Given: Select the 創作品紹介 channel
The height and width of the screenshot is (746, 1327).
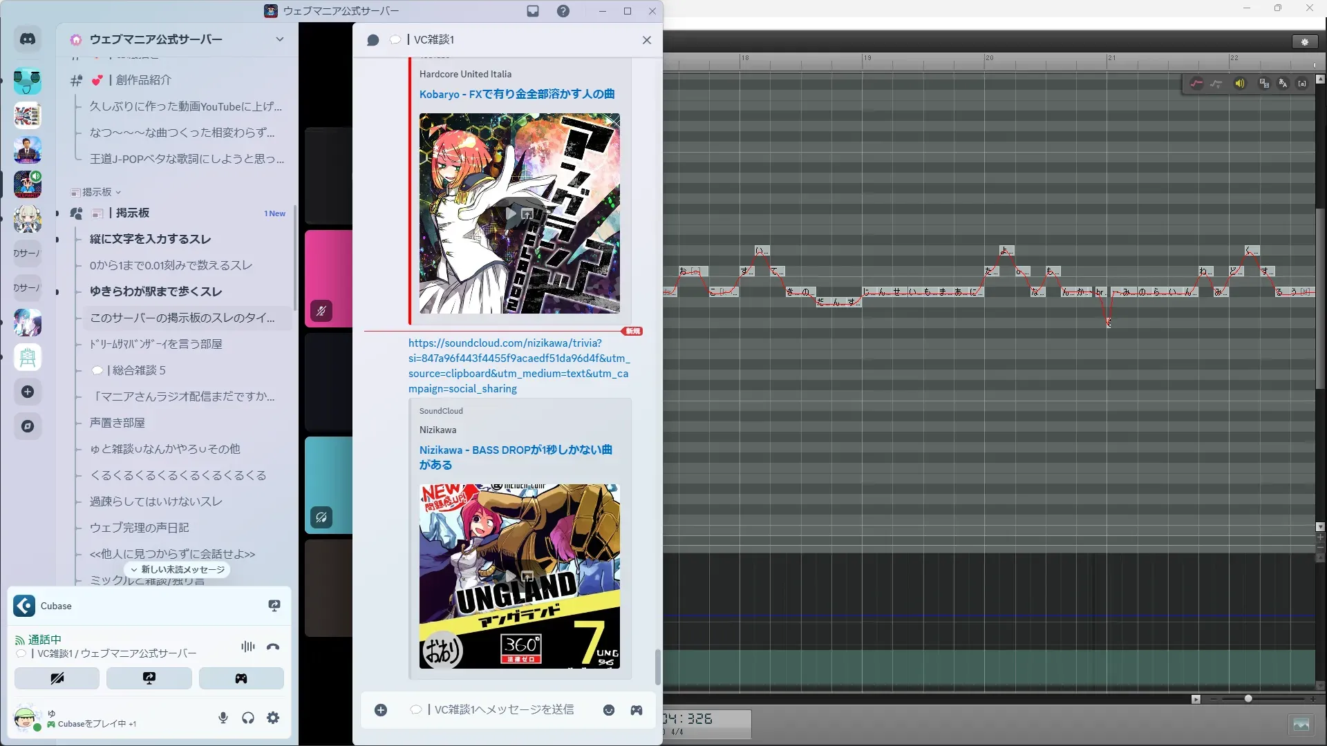Looking at the screenshot, I should pos(143,80).
